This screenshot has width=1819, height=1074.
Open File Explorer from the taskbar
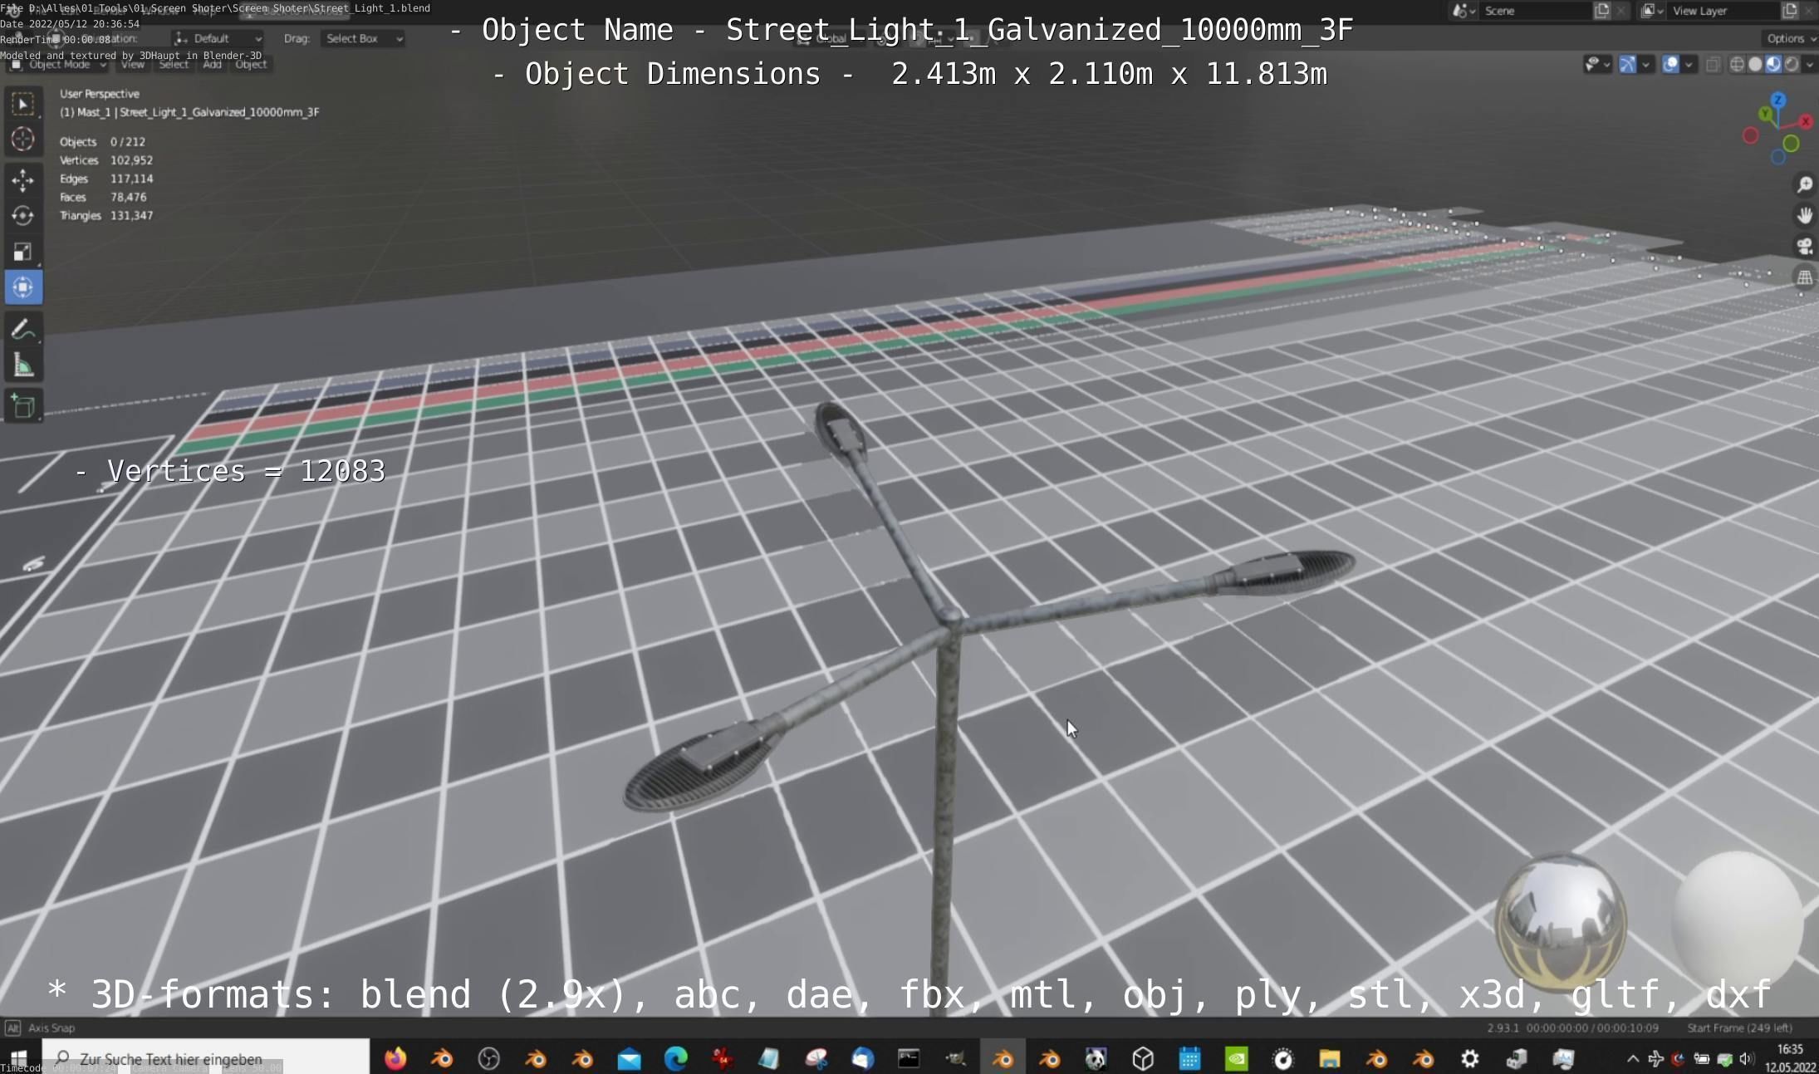[1330, 1058]
